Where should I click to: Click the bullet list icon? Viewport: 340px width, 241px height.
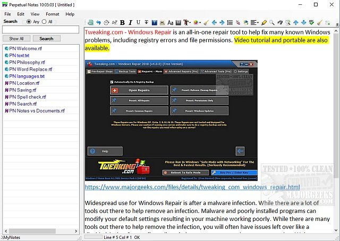click(x=230, y=22)
